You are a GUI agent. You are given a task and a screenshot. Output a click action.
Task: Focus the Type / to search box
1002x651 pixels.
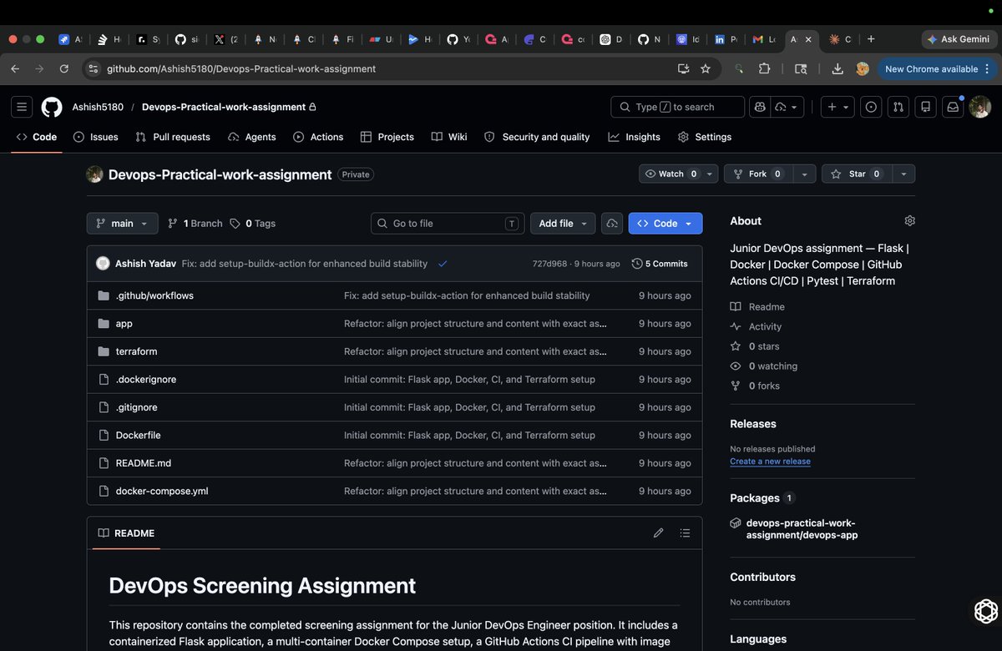(678, 107)
